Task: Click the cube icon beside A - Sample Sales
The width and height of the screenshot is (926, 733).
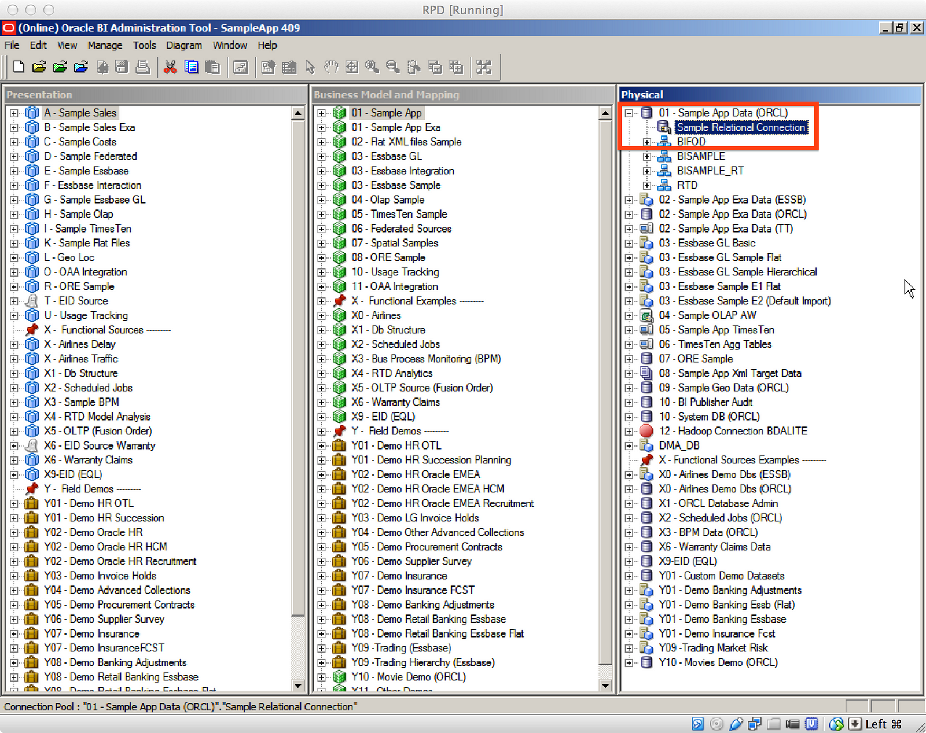Action: [x=32, y=113]
